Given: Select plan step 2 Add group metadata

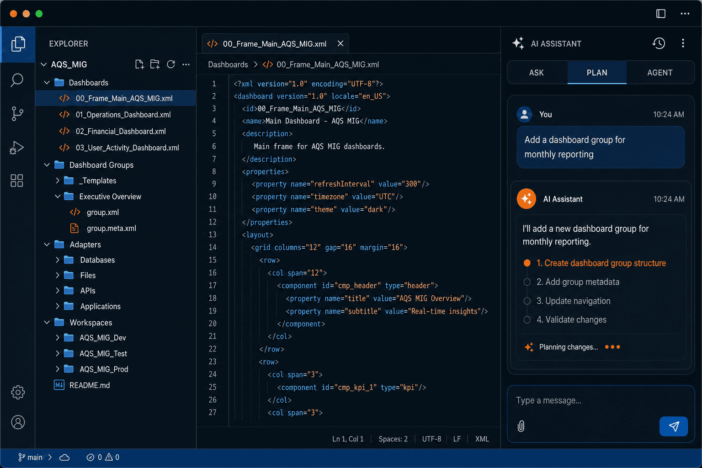Looking at the screenshot, I should click(x=578, y=282).
